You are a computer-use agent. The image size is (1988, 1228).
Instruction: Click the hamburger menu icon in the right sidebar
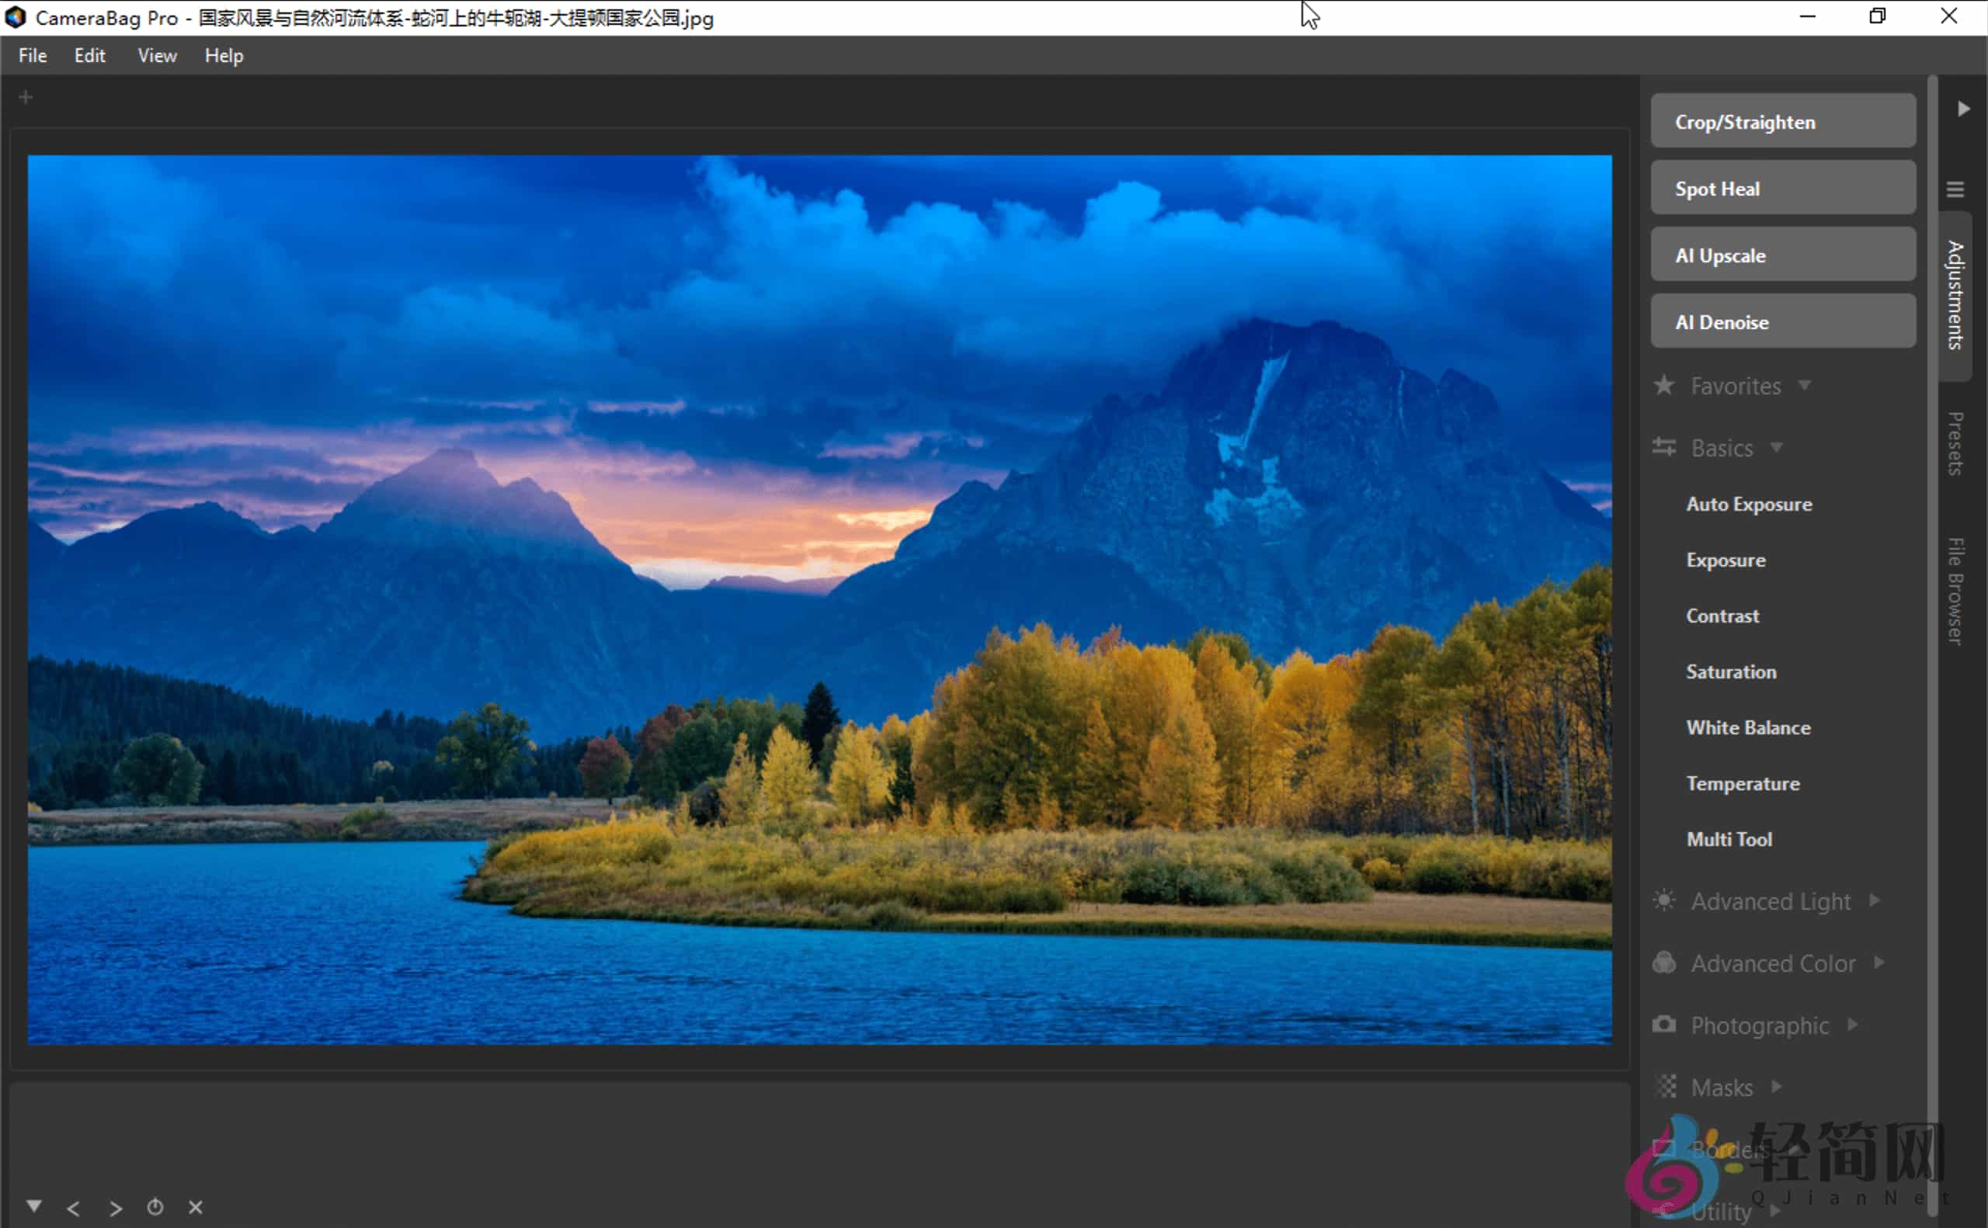[x=1955, y=189]
